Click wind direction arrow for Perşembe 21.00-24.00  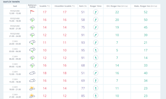point(96,35)
